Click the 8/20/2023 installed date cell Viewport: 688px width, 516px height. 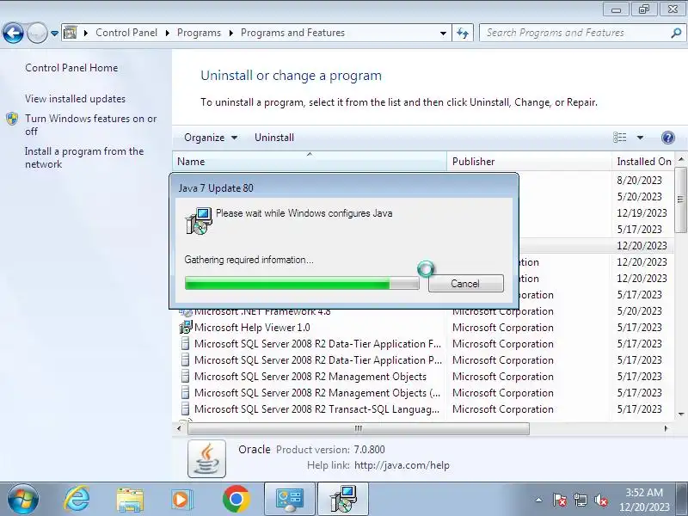(639, 181)
